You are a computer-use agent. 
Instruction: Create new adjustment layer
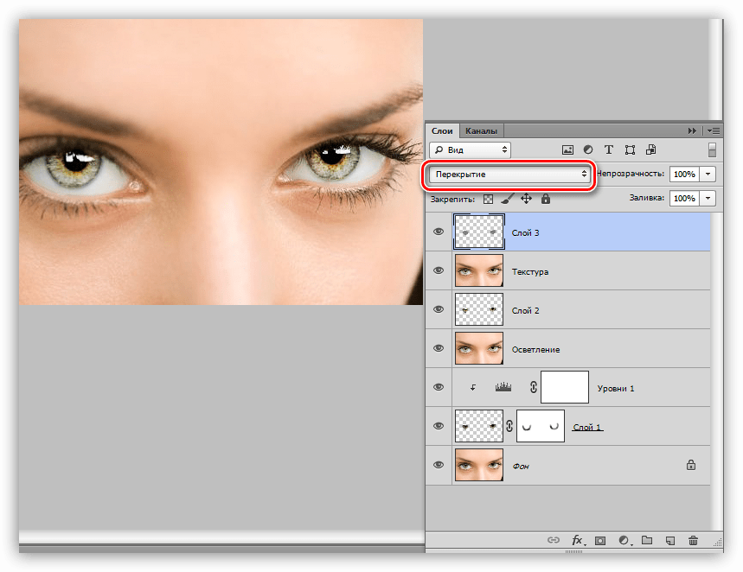(625, 540)
